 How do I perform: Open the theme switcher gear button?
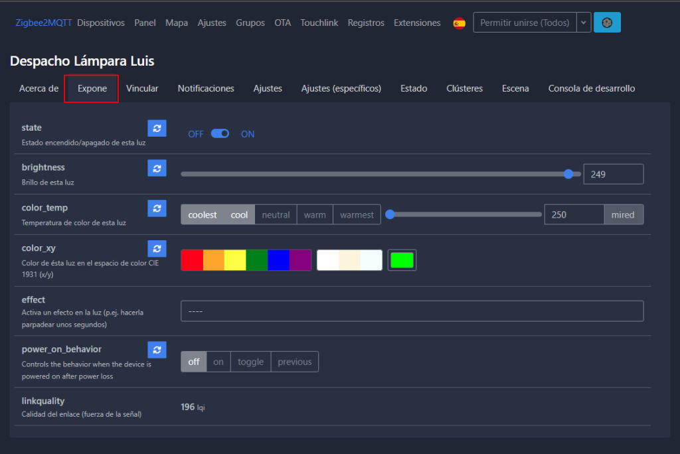click(607, 23)
